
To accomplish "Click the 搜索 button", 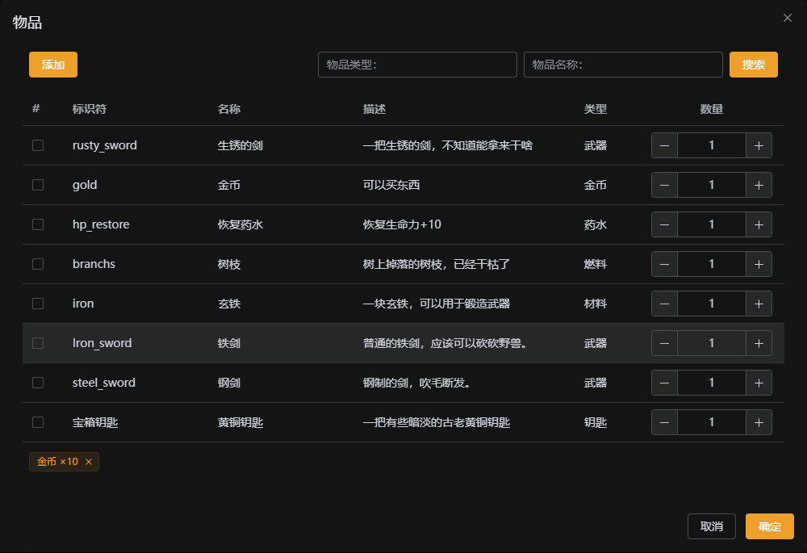I will 754,65.
